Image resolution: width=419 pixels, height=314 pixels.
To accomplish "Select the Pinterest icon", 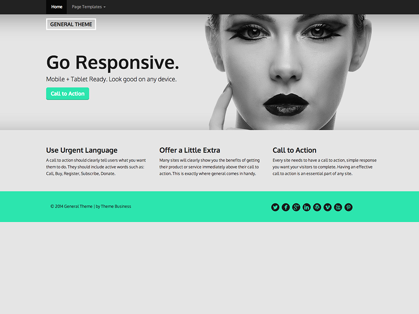I will pyautogui.click(x=349, y=207).
